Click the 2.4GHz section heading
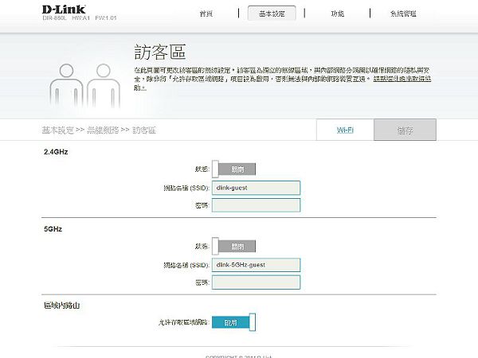The width and height of the screenshot is (478, 358). coord(56,152)
